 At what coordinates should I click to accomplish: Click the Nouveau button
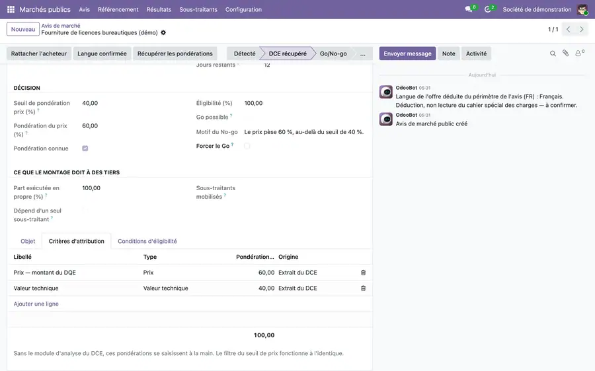23,29
